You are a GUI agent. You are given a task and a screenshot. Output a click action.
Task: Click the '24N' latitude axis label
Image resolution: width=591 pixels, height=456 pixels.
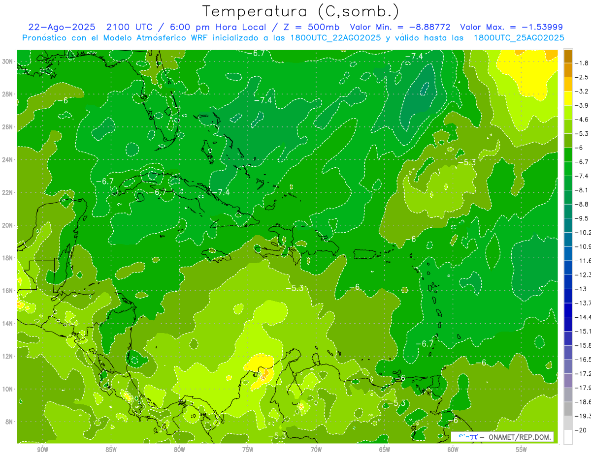click(x=8, y=160)
